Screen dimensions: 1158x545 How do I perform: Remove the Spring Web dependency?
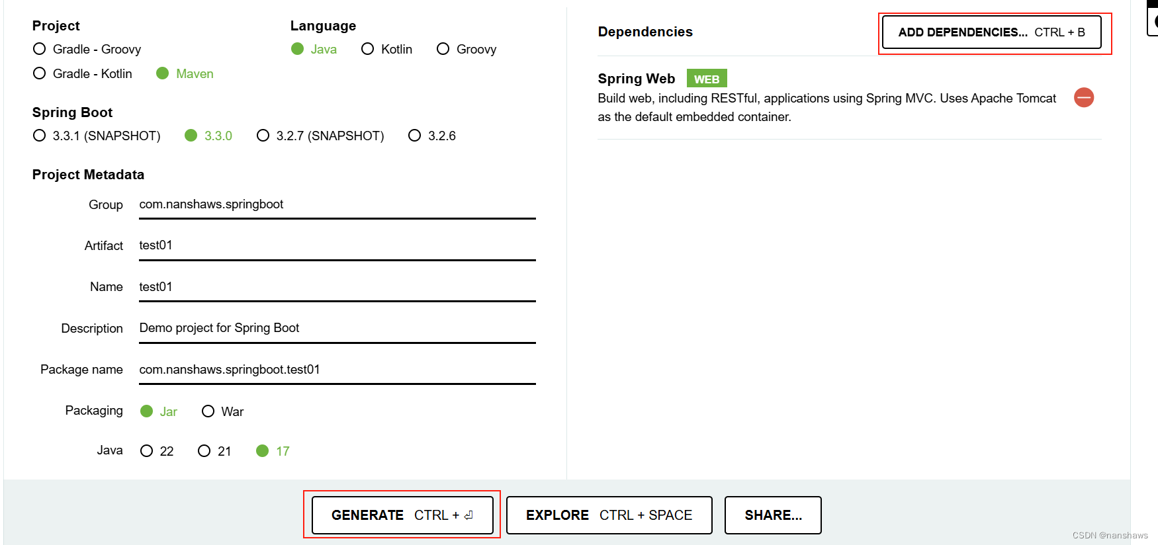[1083, 98]
